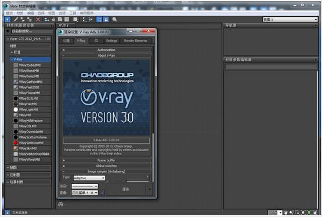This screenshot has height=217, width=322.
Task: Collapse Image sampler (Antialiasing) rollout
Action: [106, 171]
